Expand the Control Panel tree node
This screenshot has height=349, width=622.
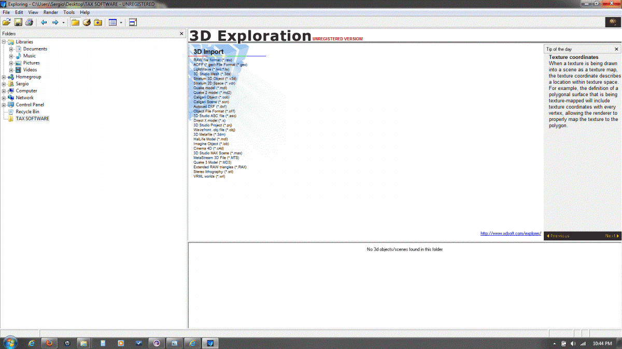coord(4,105)
